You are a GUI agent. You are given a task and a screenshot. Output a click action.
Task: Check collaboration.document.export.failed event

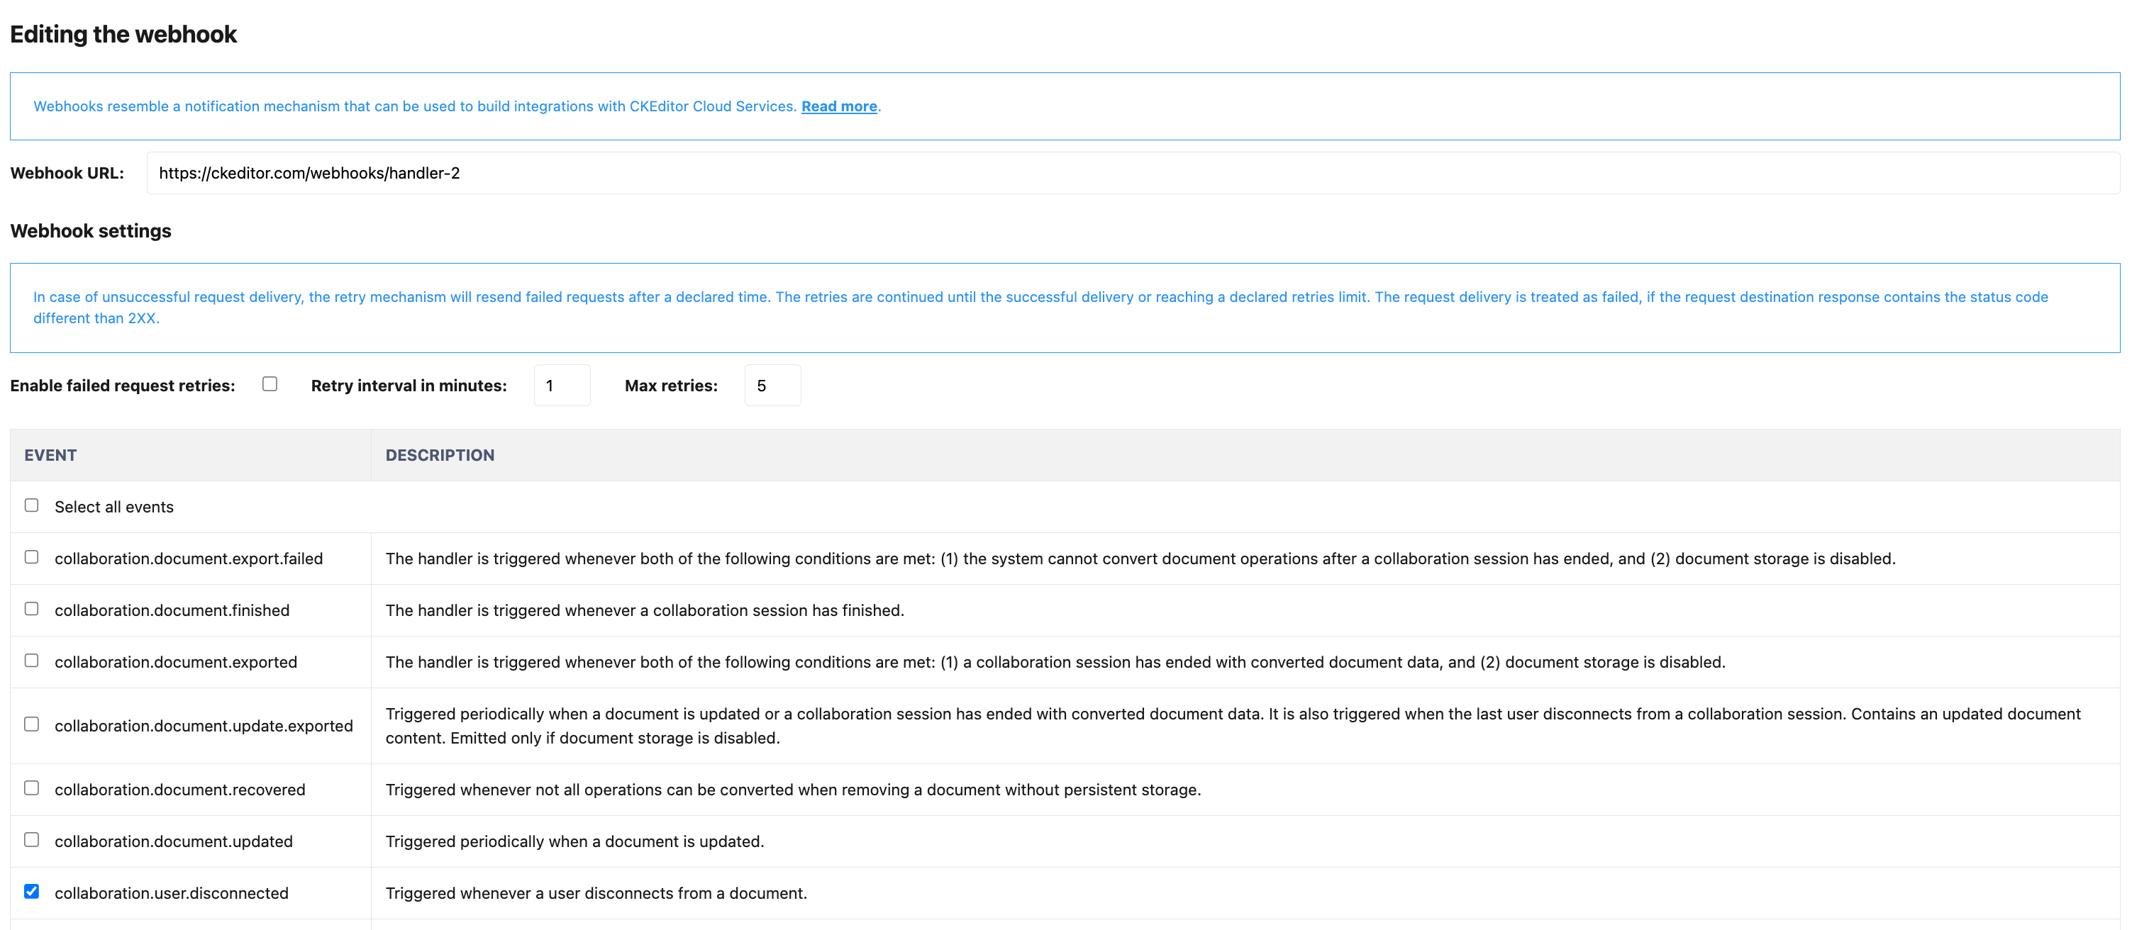pyautogui.click(x=31, y=558)
